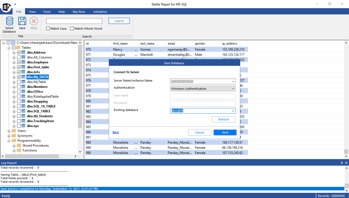Open the View ribbon tab
This screenshot has width=349, height=198.
coord(32,12)
